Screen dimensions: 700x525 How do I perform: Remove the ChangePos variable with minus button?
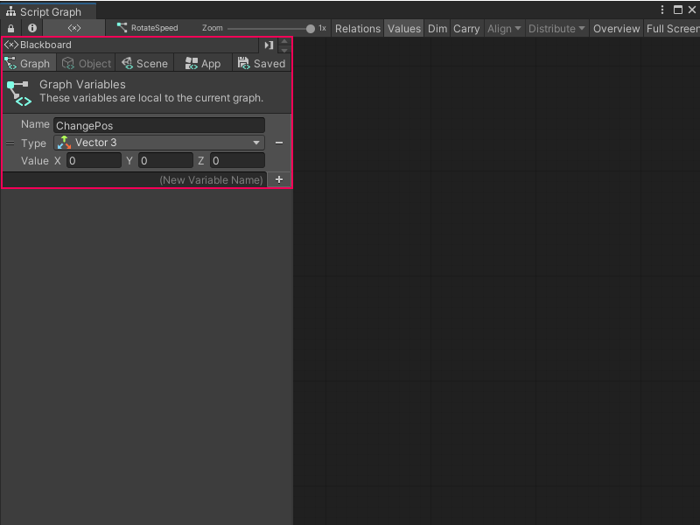(278, 143)
